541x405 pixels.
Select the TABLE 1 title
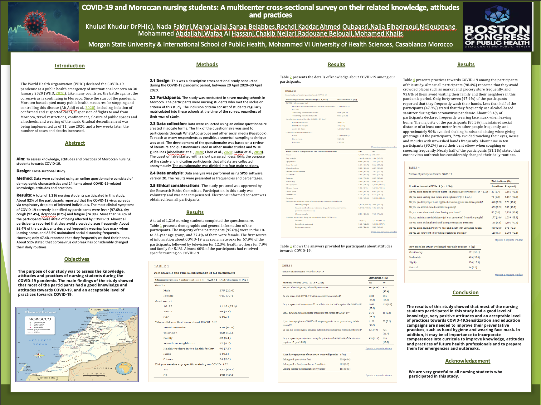(x=161, y=266)
